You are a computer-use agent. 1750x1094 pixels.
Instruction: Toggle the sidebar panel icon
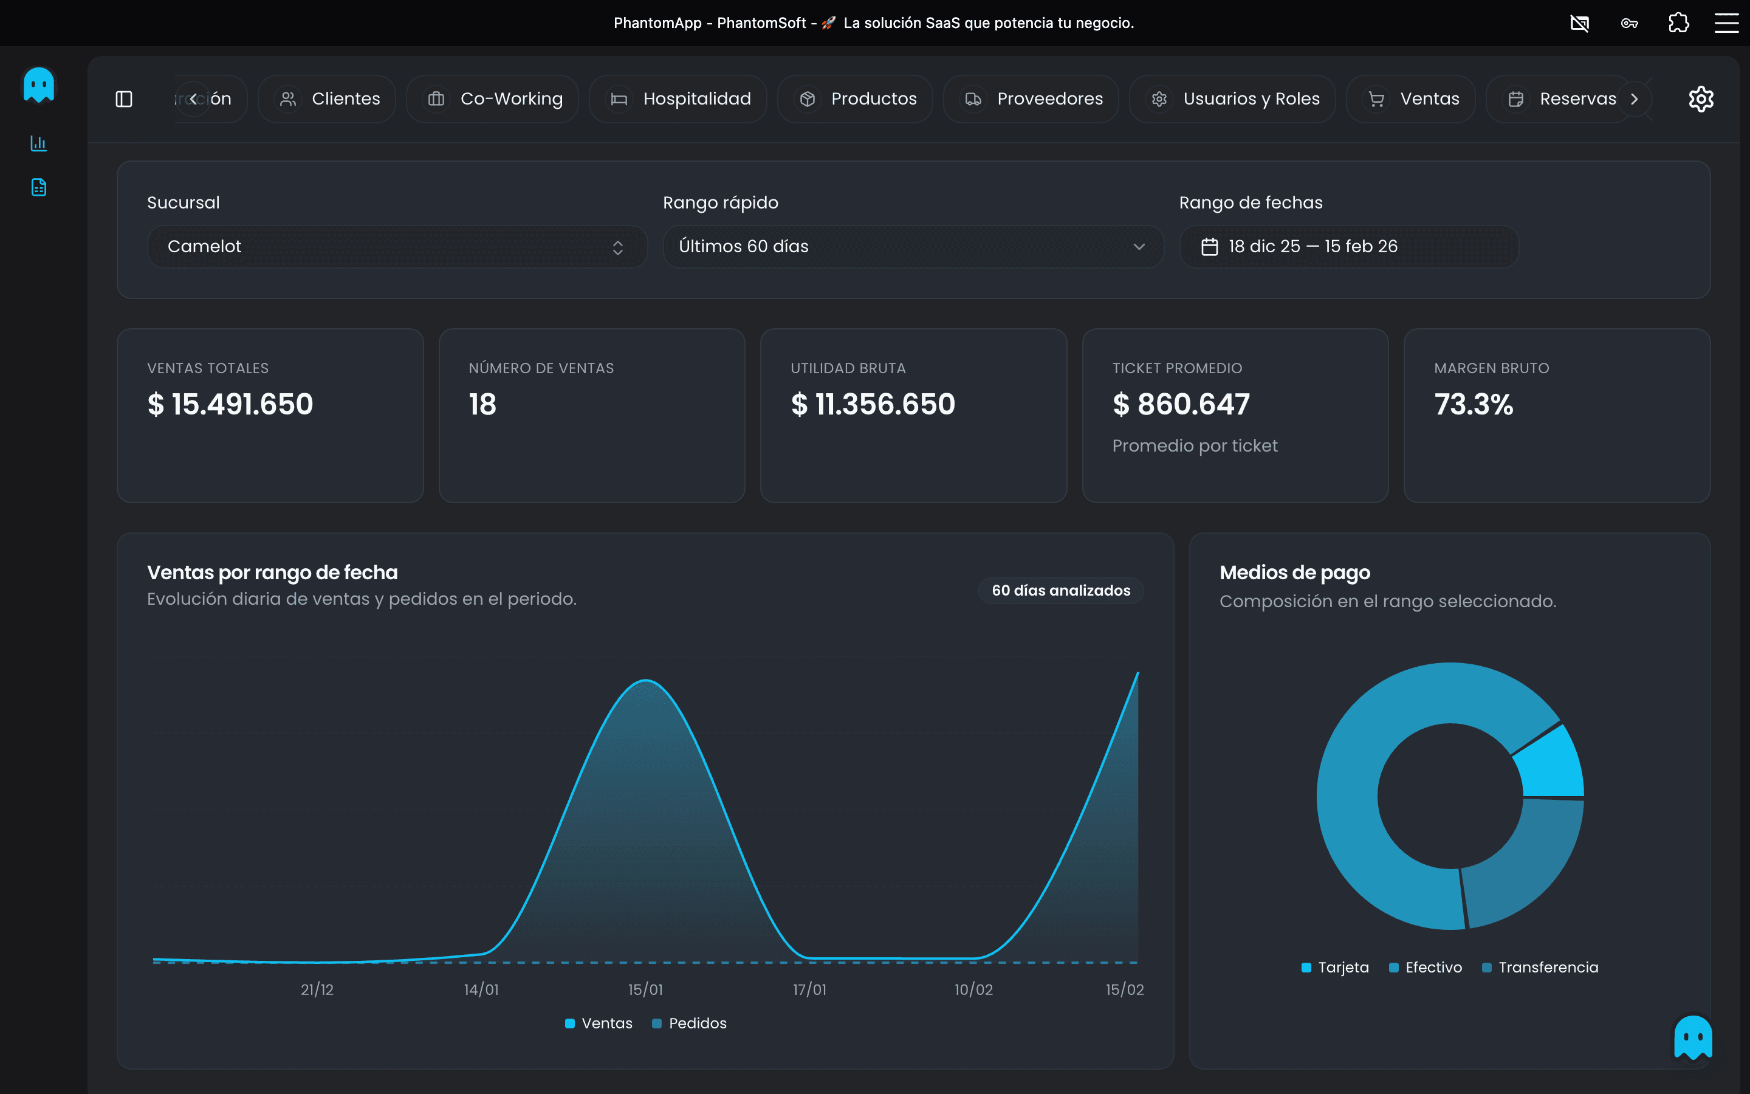[x=125, y=99]
